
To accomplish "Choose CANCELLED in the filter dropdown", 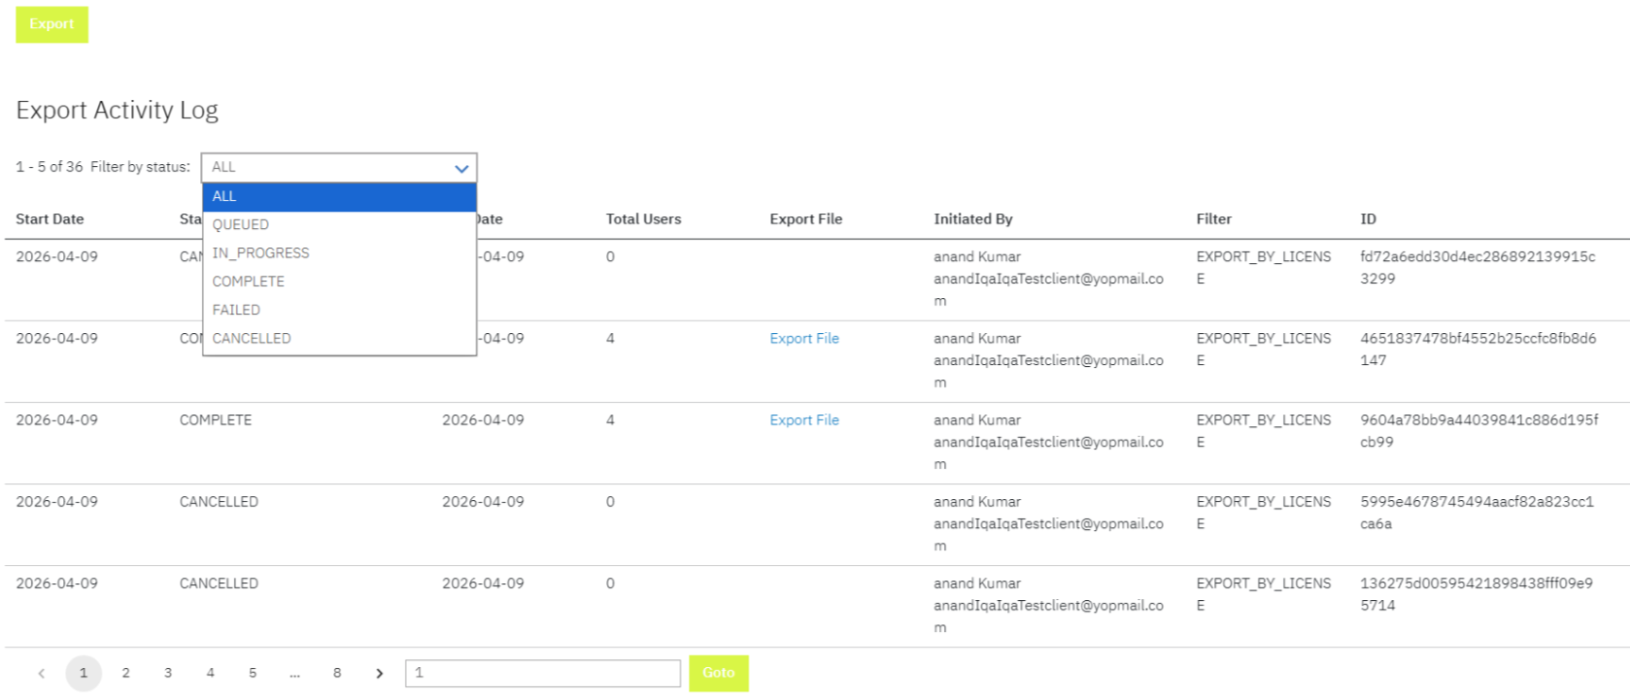I will [x=339, y=338].
